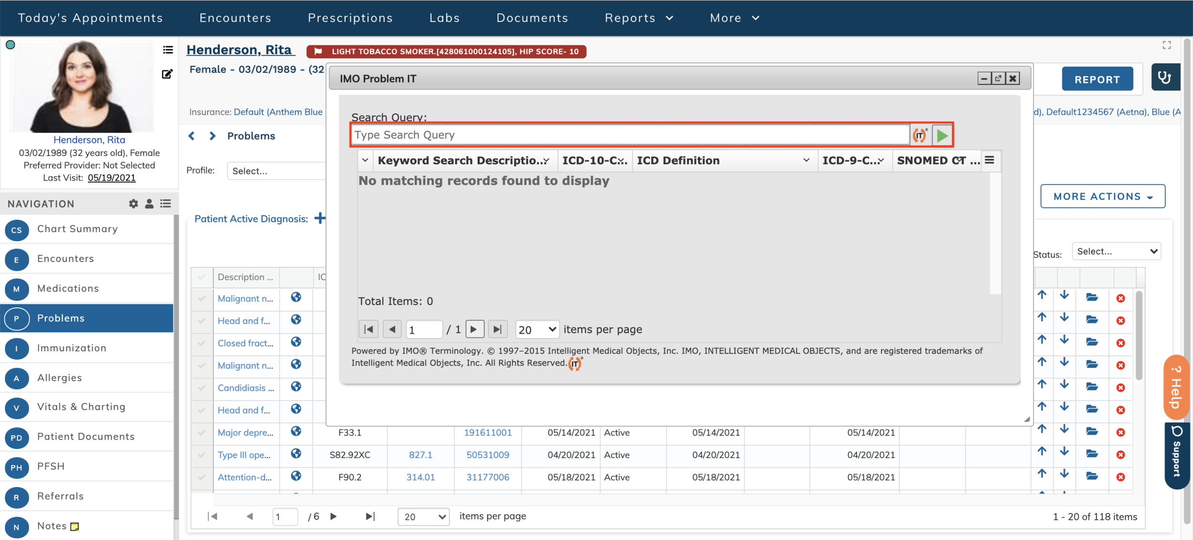This screenshot has height=540, width=1193.
Task: Click the REPORT button
Action: point(1097,79)
